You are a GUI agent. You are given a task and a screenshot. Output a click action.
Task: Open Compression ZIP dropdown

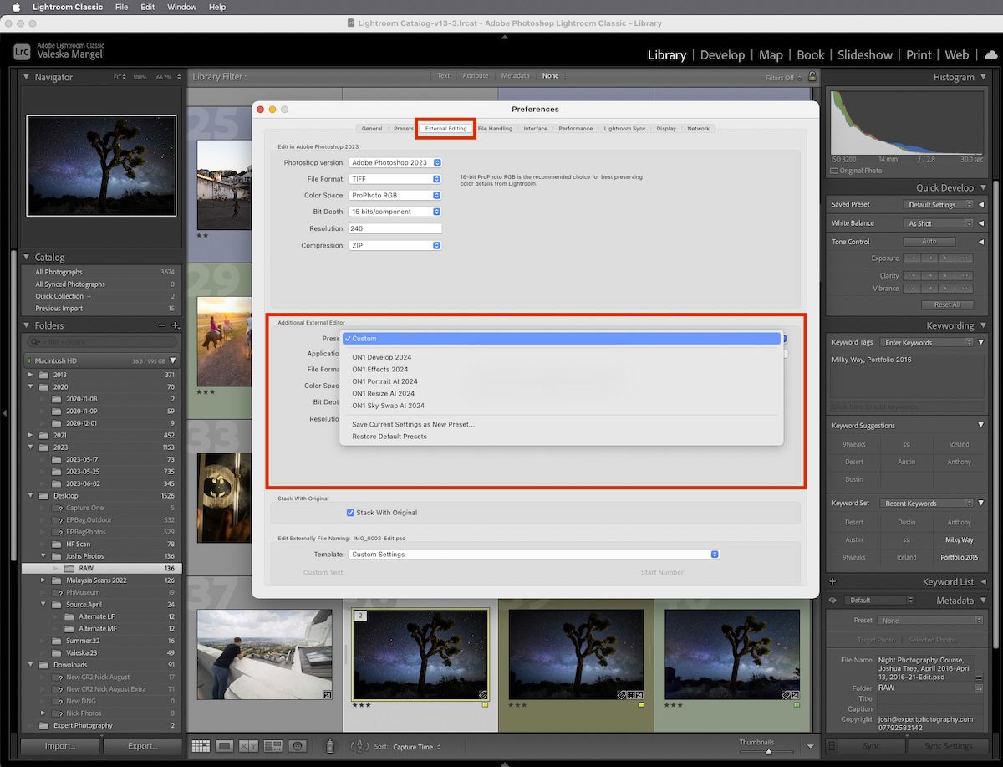coord(395,245)
